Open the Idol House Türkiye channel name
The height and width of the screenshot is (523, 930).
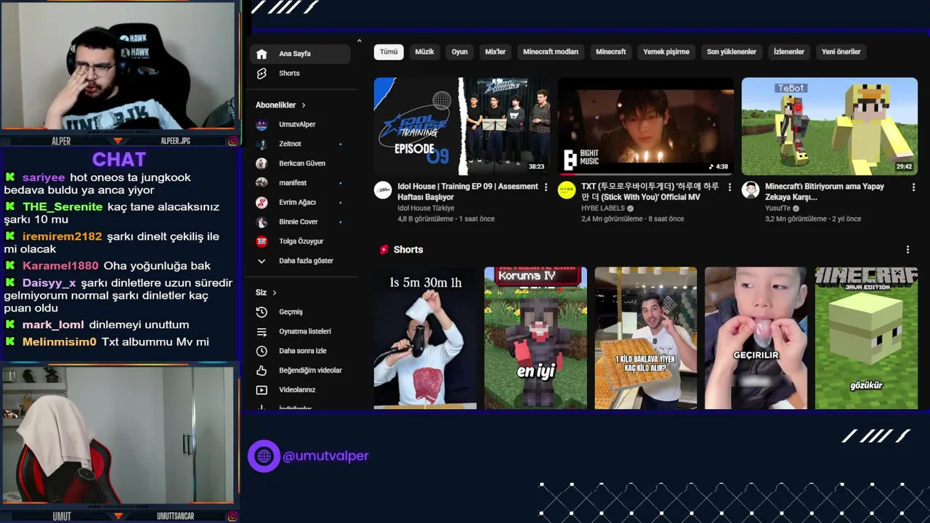[x=426, y=208]
